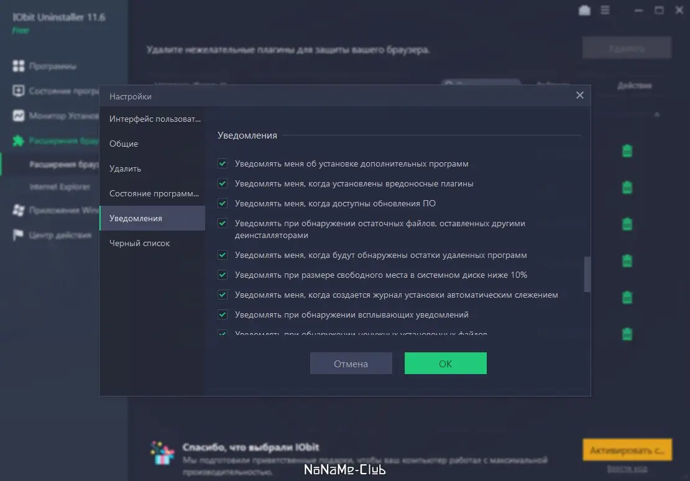
Task: Toggle malicious plugins notification checkbox
Action: 223,183
